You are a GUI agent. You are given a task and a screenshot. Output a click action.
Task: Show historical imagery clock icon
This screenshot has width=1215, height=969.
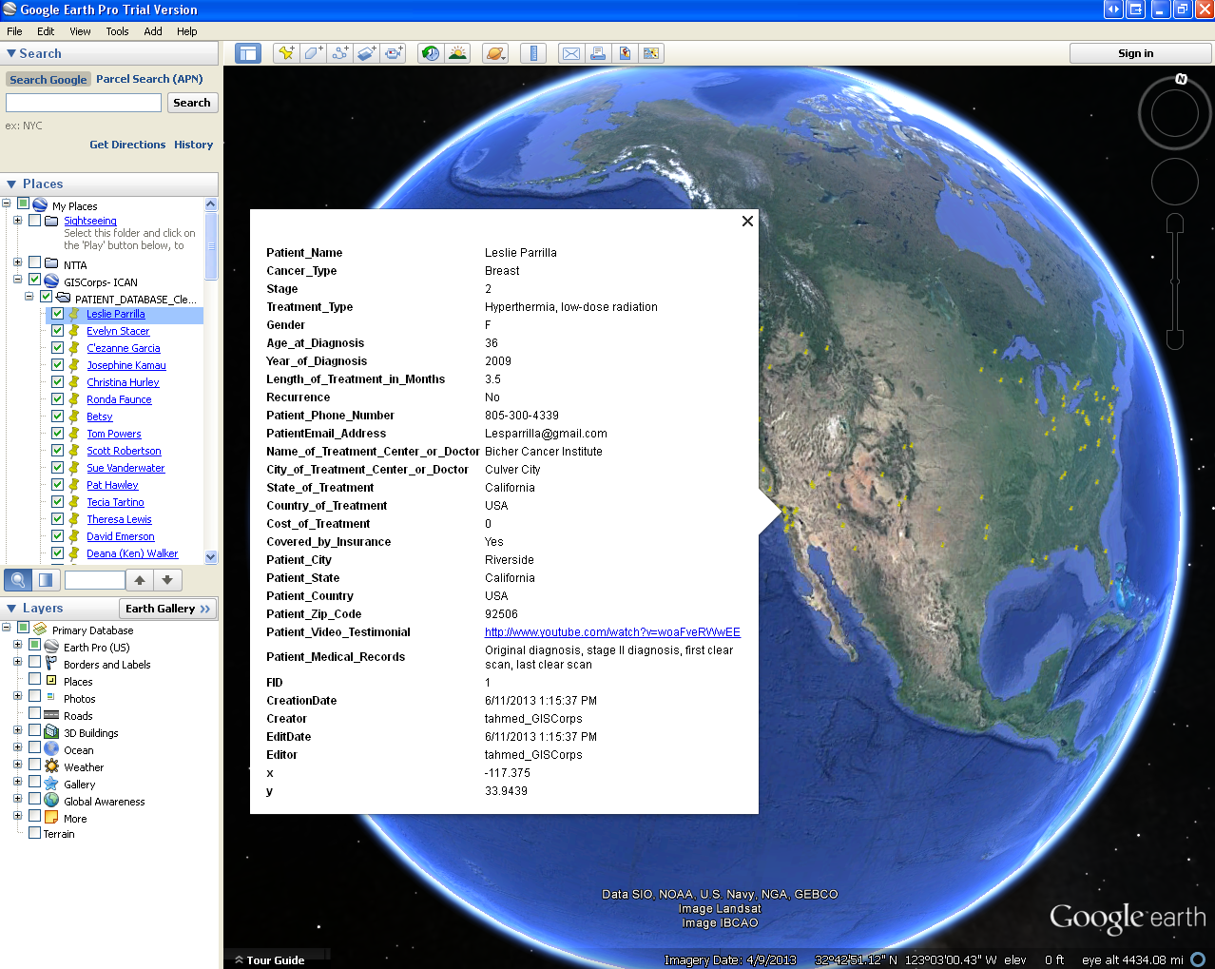pos(431,53)
